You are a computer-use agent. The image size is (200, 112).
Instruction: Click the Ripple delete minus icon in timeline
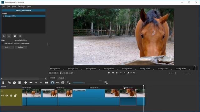pos(31,83)
